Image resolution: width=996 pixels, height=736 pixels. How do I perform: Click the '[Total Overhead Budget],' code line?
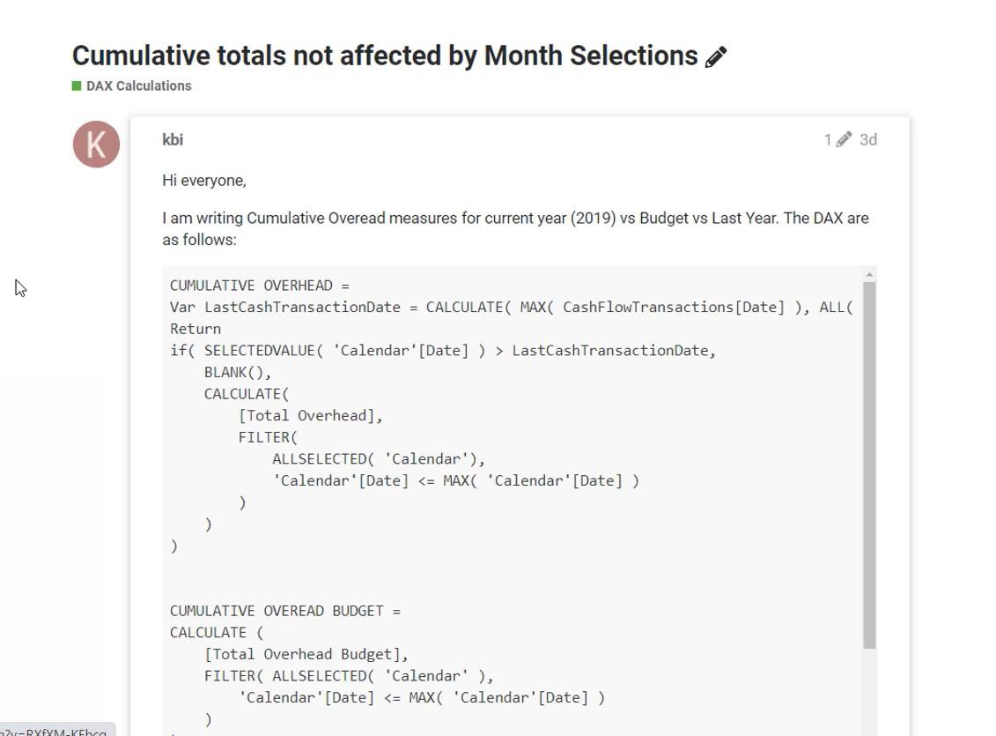tap(306, 654)
